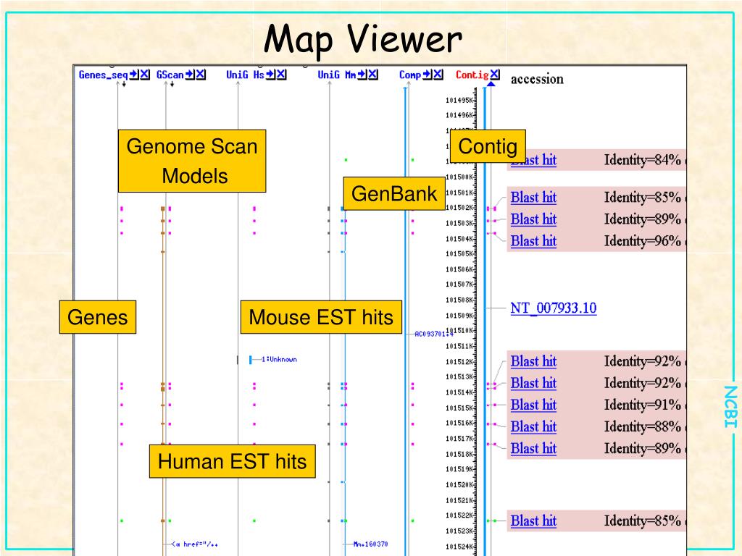Click the Identity=96% value

click(x=643, y=241)
